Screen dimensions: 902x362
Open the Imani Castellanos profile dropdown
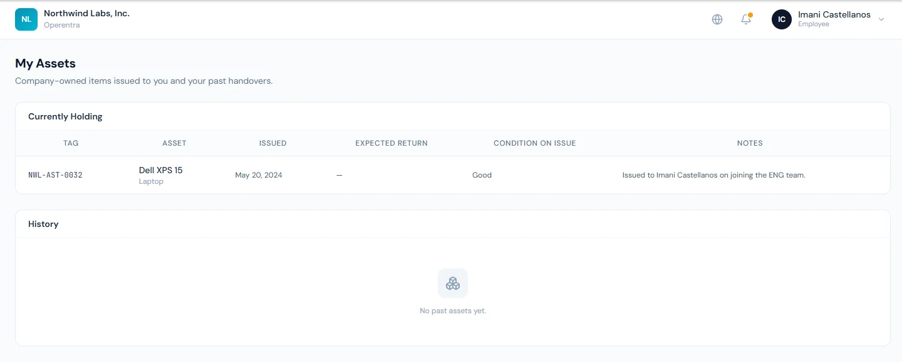tap(828, 19)
